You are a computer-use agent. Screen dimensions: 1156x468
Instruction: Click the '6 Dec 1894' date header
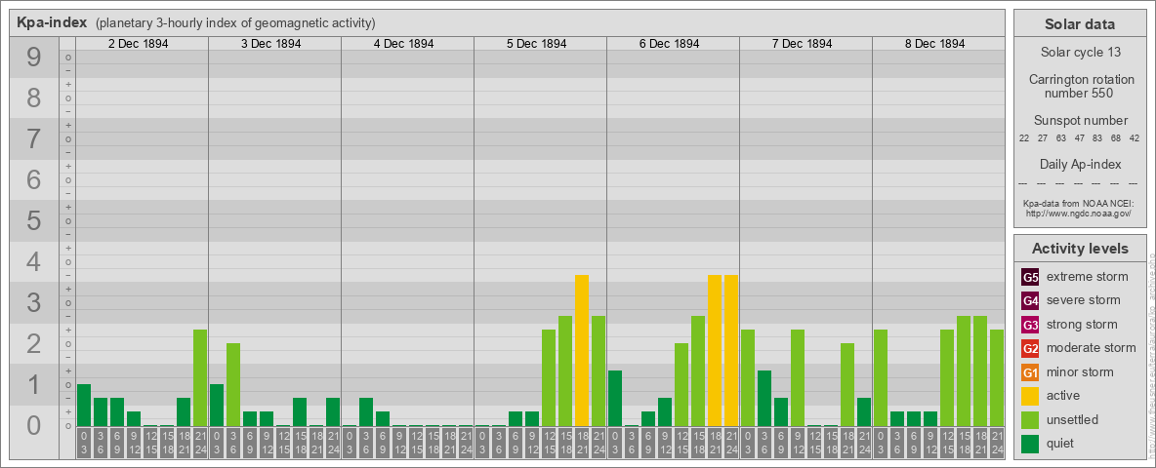point(669,44)
